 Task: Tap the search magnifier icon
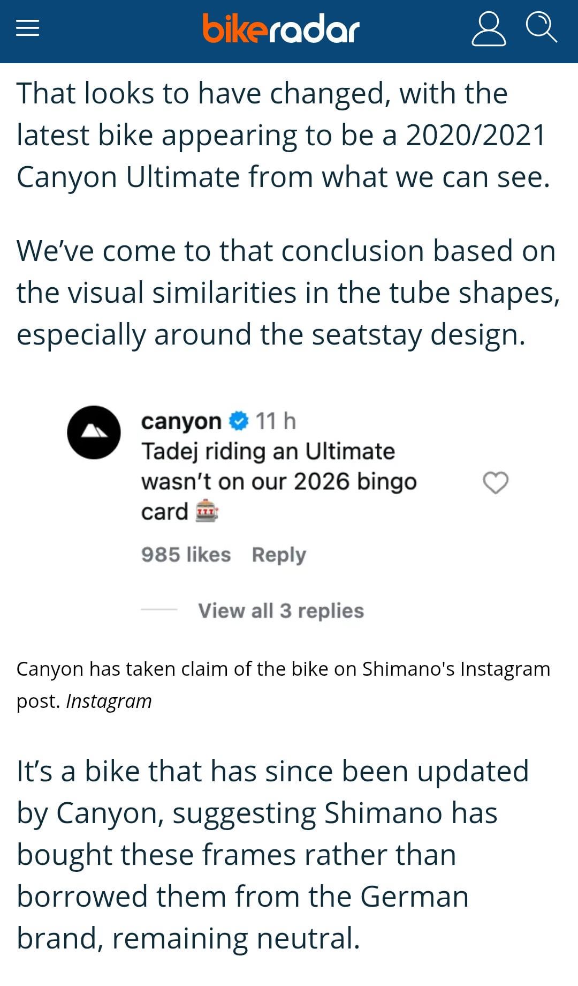[541, 27]
